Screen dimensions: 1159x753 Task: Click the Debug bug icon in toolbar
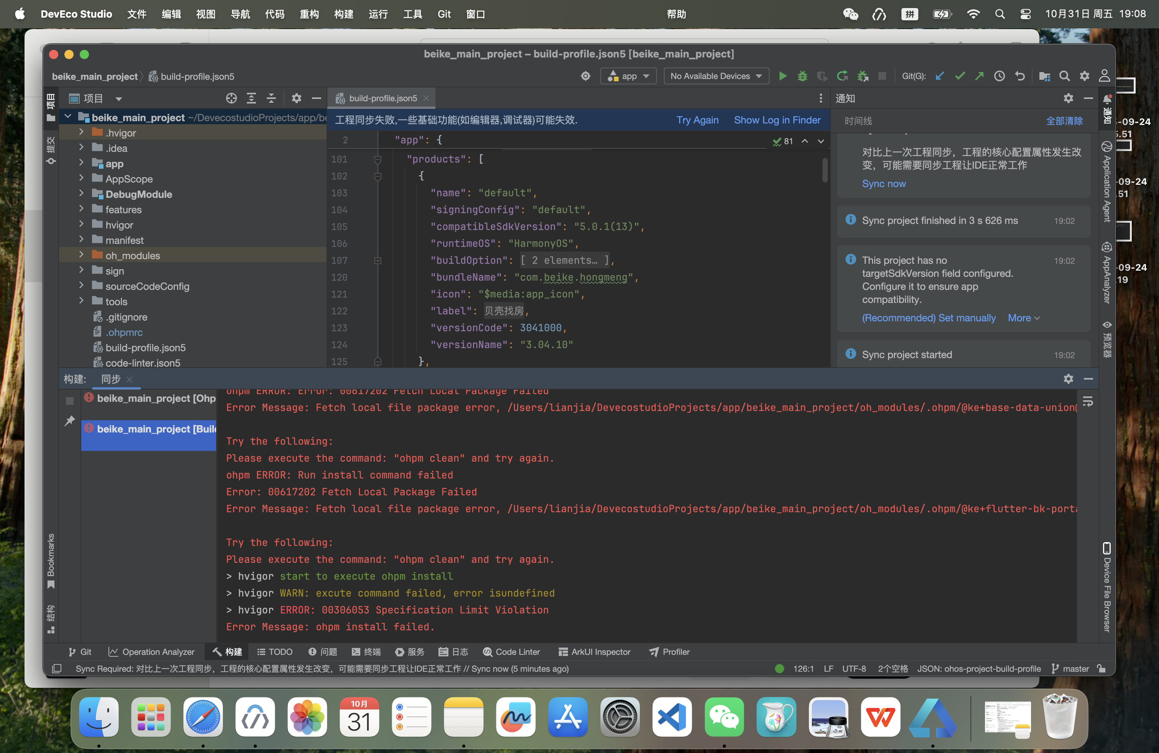pos(802,76)
